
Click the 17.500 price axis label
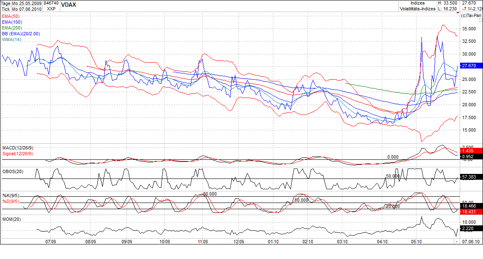(469, 118)
